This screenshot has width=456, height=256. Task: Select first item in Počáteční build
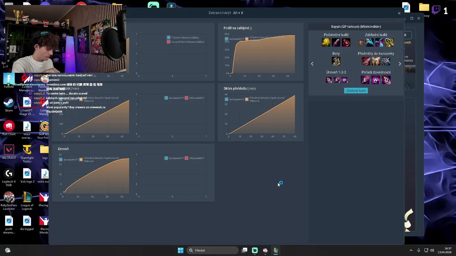coord(326,42)
